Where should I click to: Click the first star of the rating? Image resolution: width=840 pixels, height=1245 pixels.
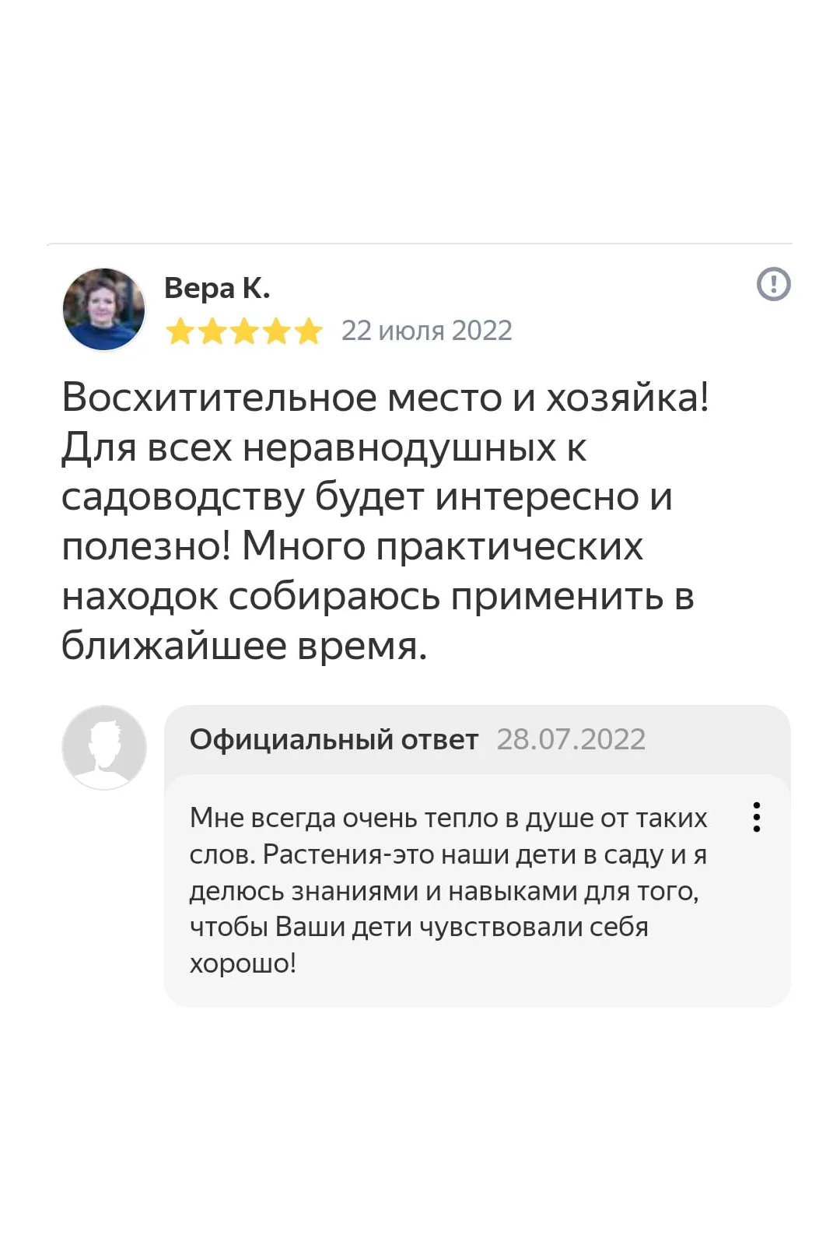(180, 331)
